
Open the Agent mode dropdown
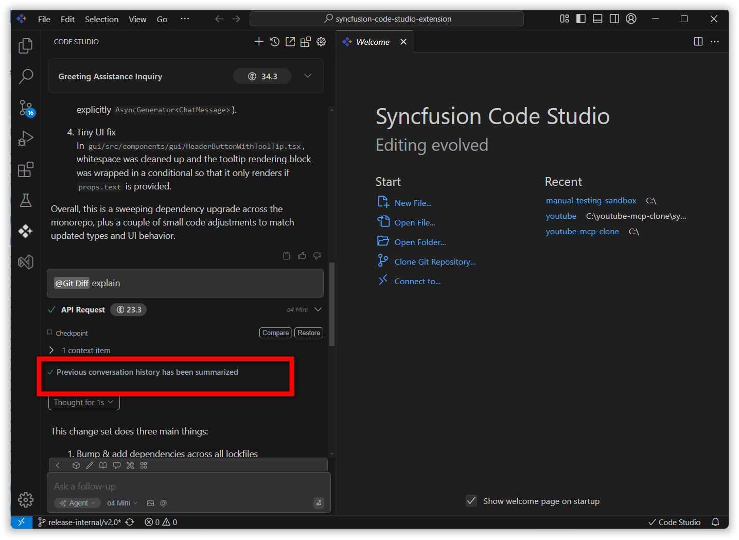[x=77, y=503]
